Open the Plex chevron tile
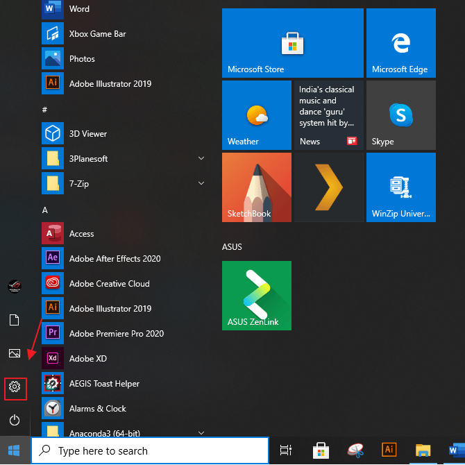 tap(329, 187)
